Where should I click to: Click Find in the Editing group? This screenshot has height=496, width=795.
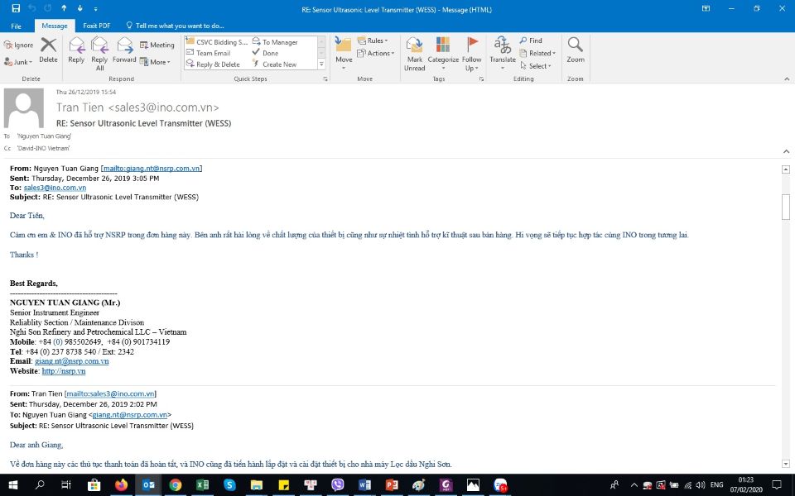(x=531, y=41)
